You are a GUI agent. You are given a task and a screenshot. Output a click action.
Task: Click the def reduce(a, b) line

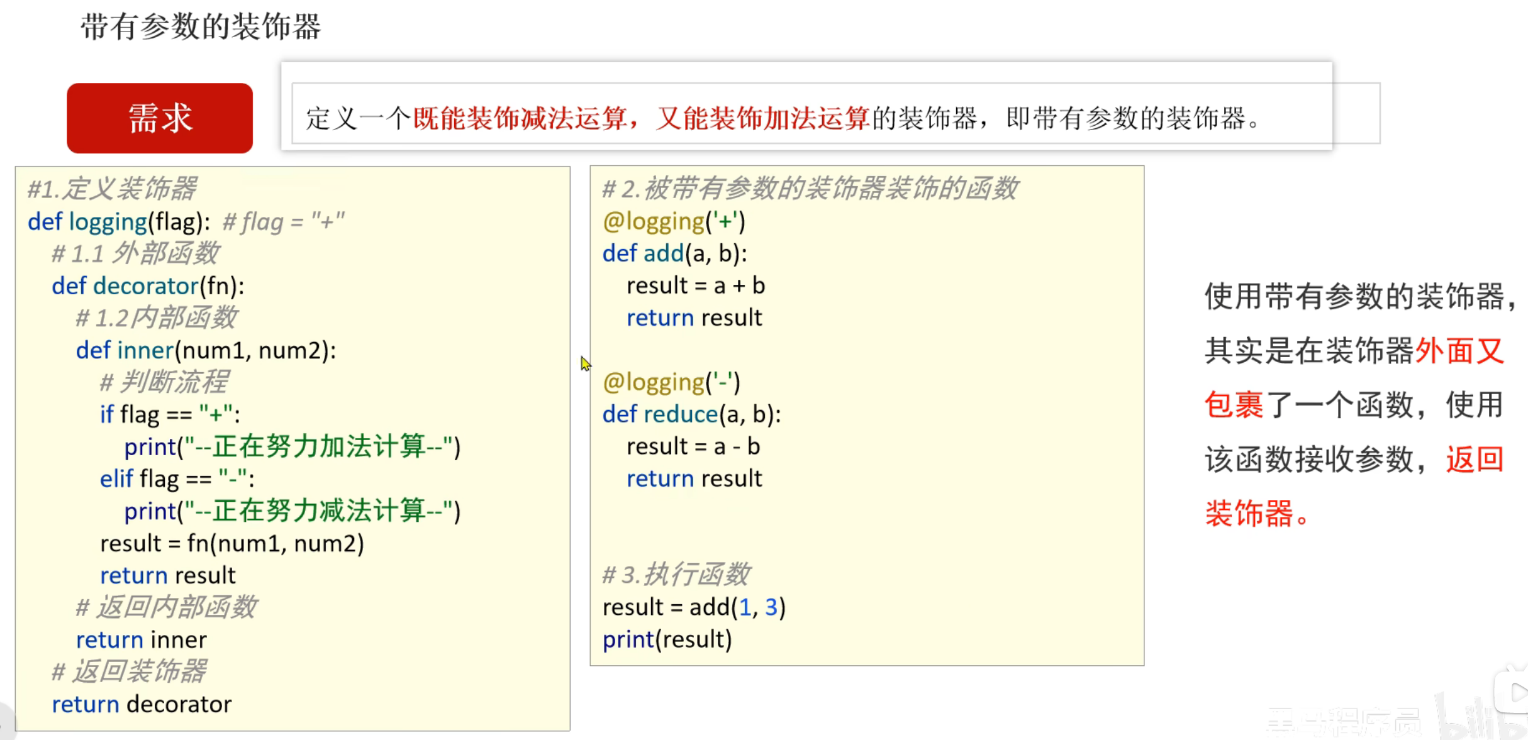[x=691, y=414]
